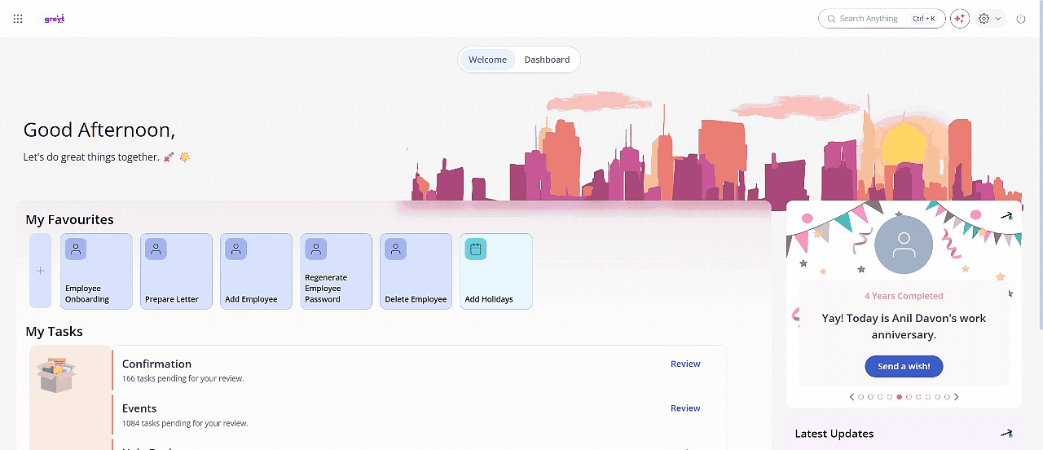Click the Employee Onboarding person icon

tap(76, 249)
